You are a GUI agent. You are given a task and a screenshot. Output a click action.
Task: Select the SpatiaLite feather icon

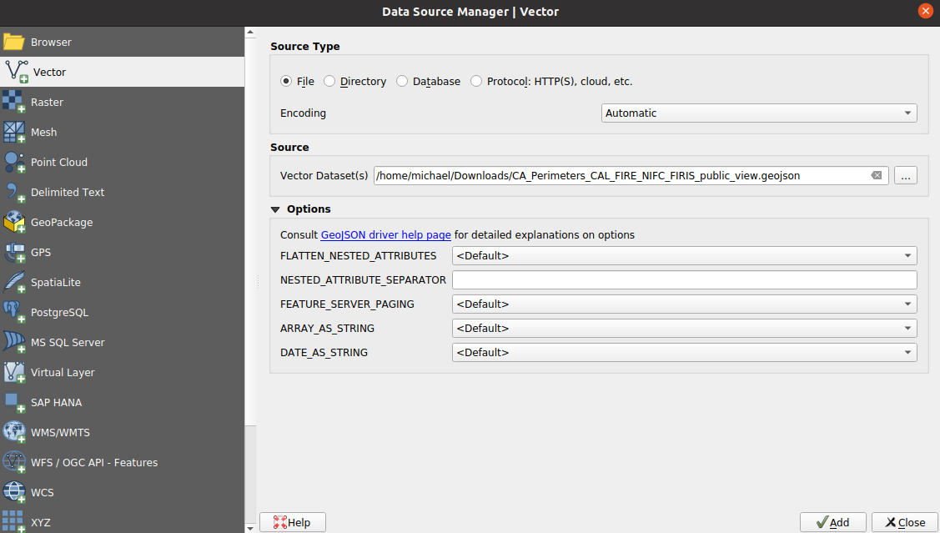14,282
